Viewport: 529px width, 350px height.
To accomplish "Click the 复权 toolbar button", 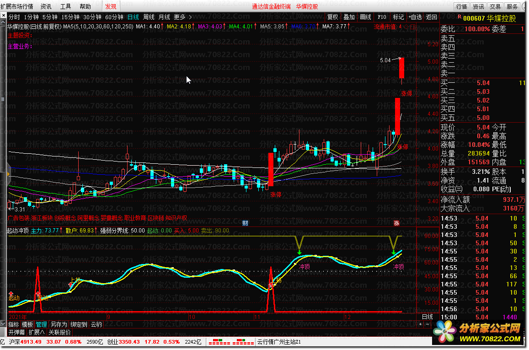I will pos(333,17).
